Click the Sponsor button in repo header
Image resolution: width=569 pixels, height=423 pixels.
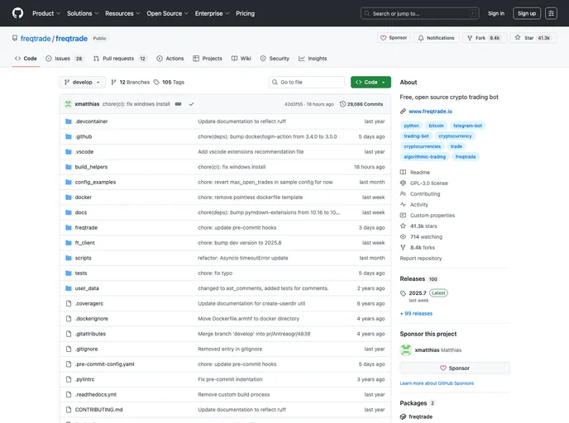[394, 38]
